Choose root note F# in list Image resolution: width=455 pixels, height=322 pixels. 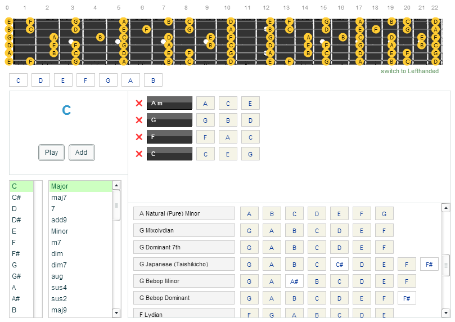(22, 254)
